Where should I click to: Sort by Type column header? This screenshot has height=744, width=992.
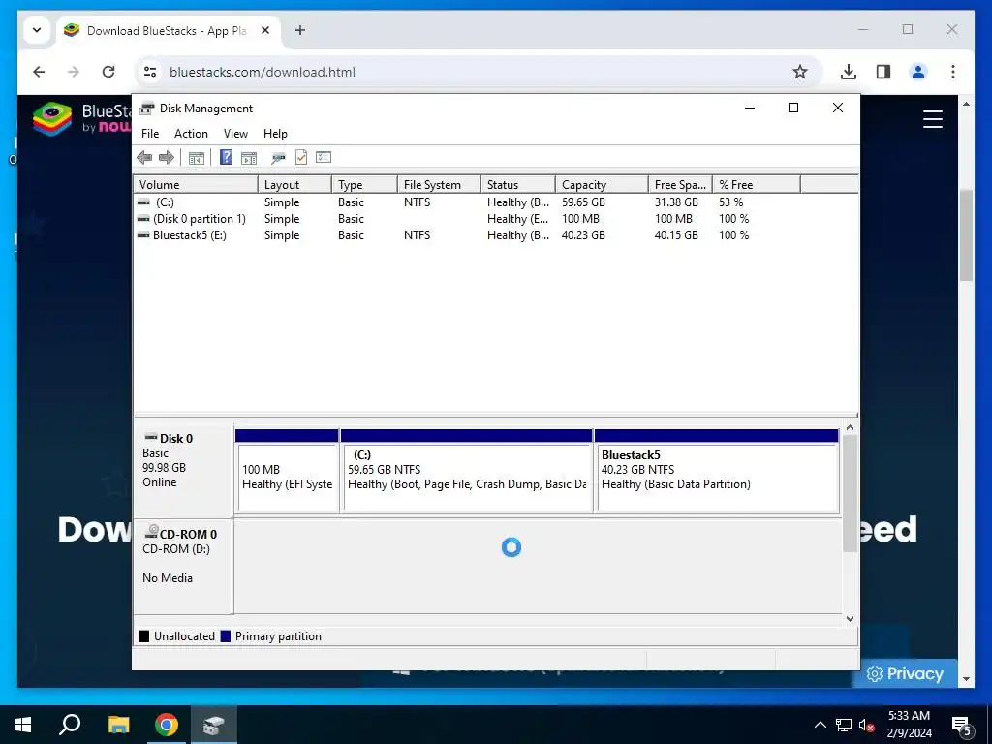pyautogui.click(x=364, y=185)
